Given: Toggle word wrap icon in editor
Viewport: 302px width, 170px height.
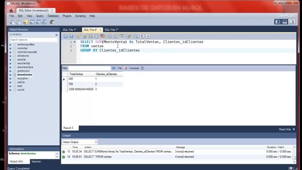Looking at the screenshot, I should [148, 36].
